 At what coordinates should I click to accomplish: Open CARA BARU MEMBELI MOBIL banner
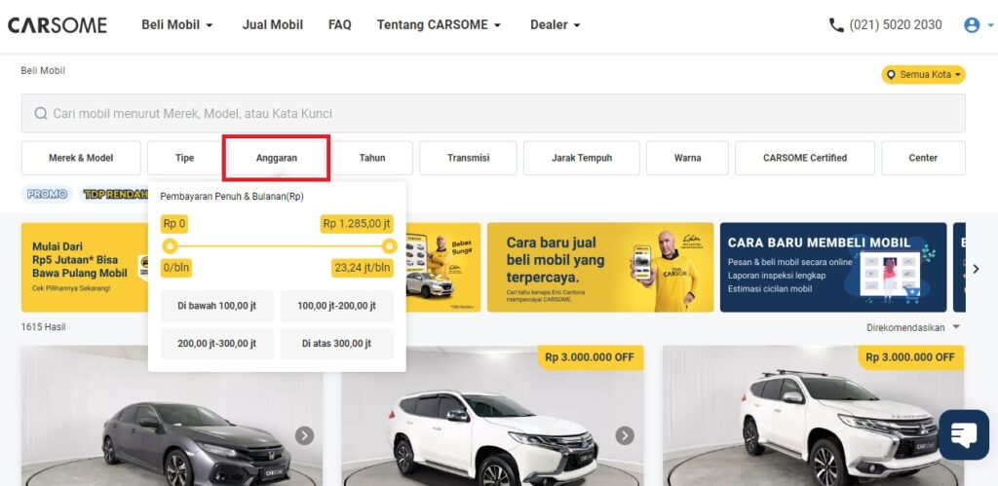tap(833, 267)
